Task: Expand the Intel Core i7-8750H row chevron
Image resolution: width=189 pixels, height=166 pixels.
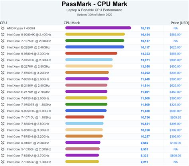Action: 3,137
